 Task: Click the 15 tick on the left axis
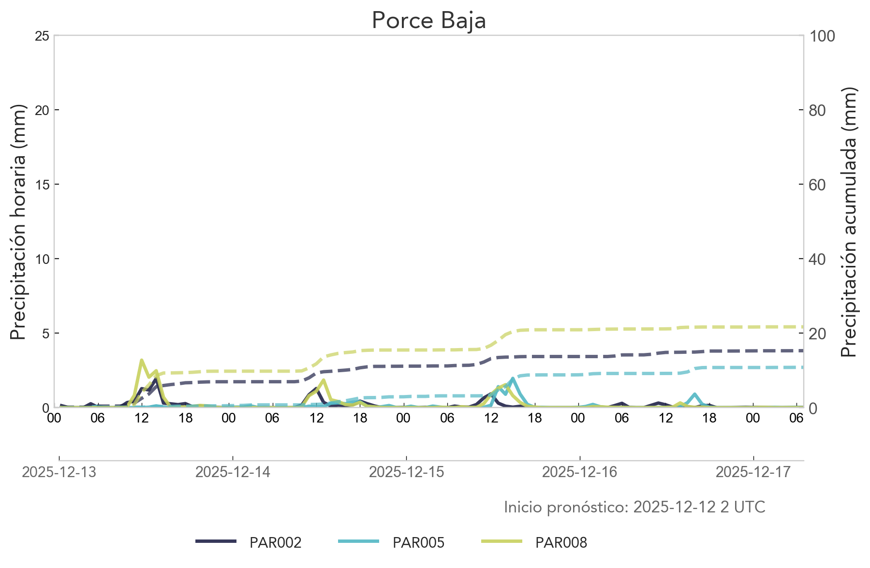pyautogui.click(x=43, y=185)
